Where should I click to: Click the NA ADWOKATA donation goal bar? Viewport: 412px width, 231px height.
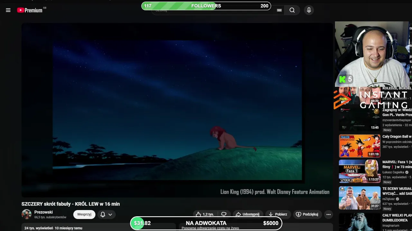point(206,223)
